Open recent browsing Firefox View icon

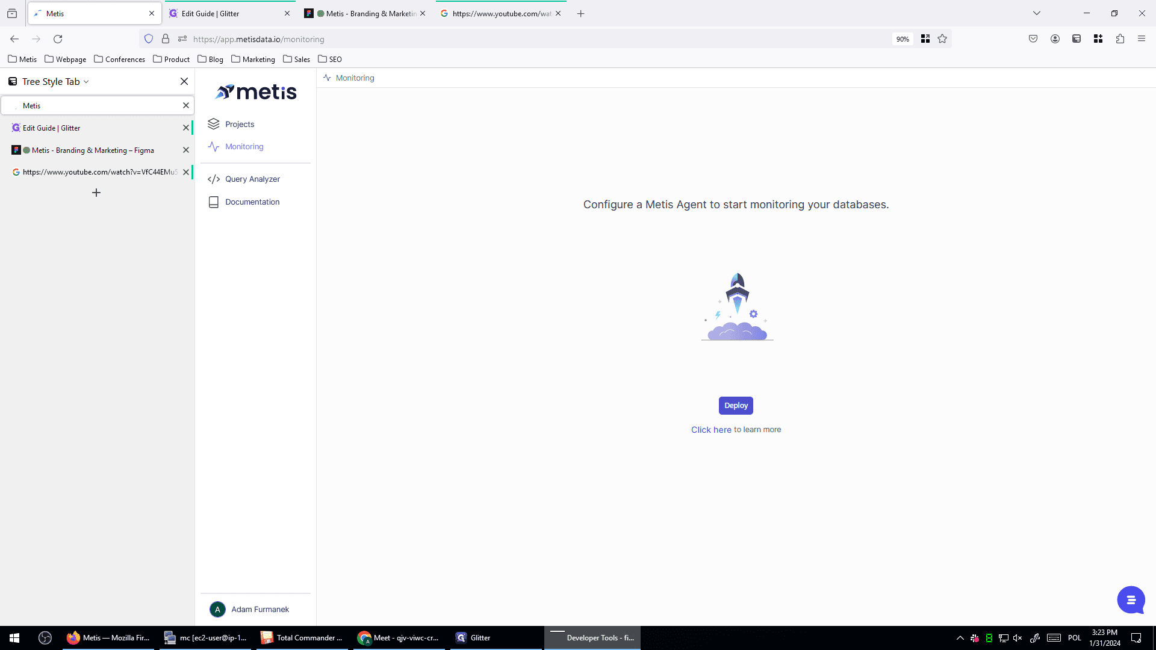pyautogui.click(x=12, y=13)
